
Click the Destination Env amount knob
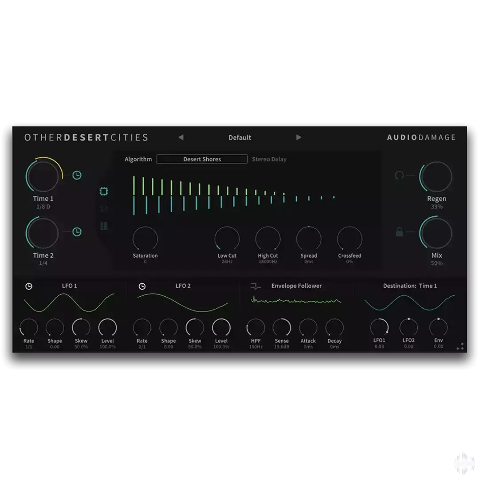438,327
